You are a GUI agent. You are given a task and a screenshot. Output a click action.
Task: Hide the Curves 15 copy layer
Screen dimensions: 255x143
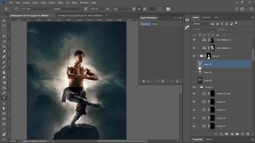pyautogui.click(x=194, y=94)
